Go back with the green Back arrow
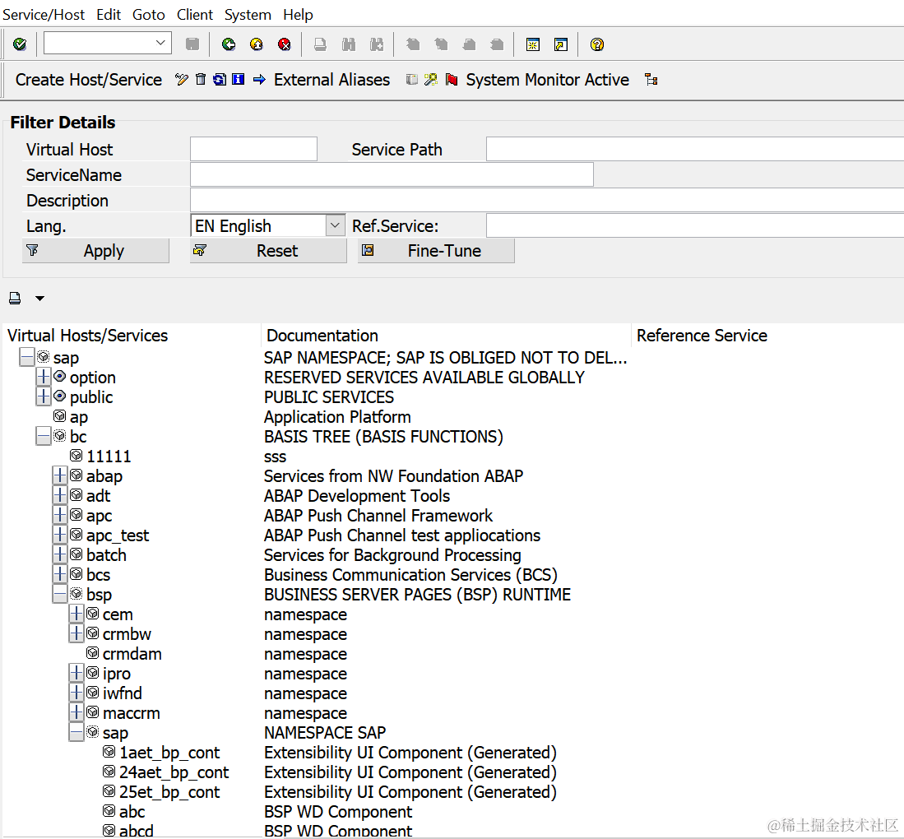The image size is (904, 839). coord(229,44)
